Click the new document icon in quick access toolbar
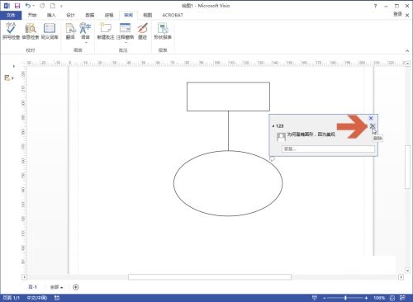Screen dimensions: 413x302 point(53,6)
